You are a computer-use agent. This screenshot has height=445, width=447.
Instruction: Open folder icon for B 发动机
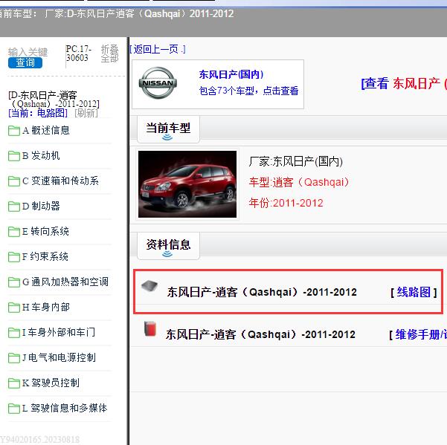click(14, 156)
